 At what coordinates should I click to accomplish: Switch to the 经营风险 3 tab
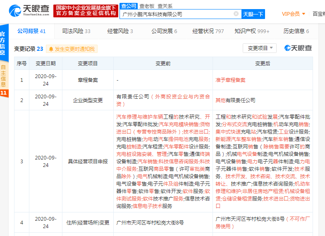(120, 31)
